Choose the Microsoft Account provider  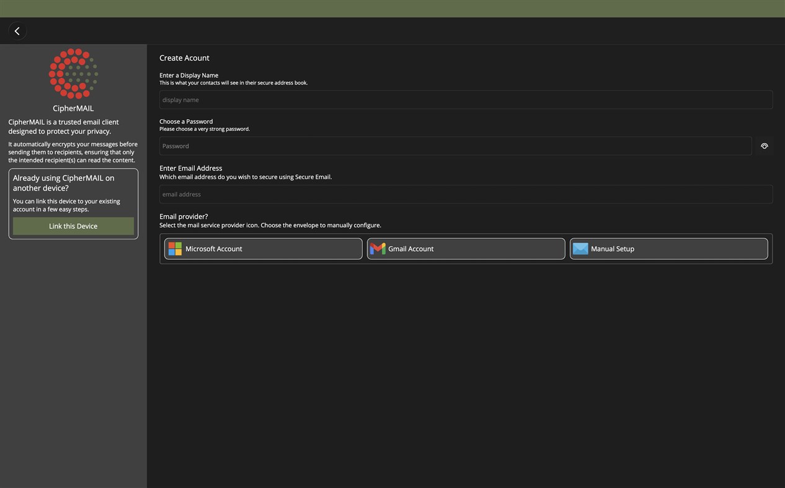264,249
